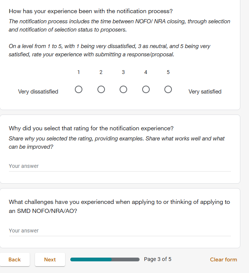Viewport: 249px width, 273px height.
Task: Click the Clear form link
Action: (x=223, y=259)
